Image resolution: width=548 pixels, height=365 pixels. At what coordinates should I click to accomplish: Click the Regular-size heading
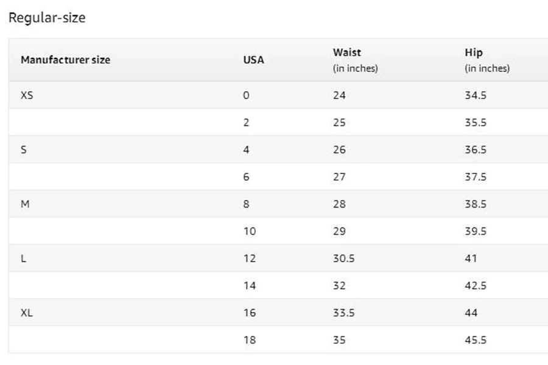47,18
